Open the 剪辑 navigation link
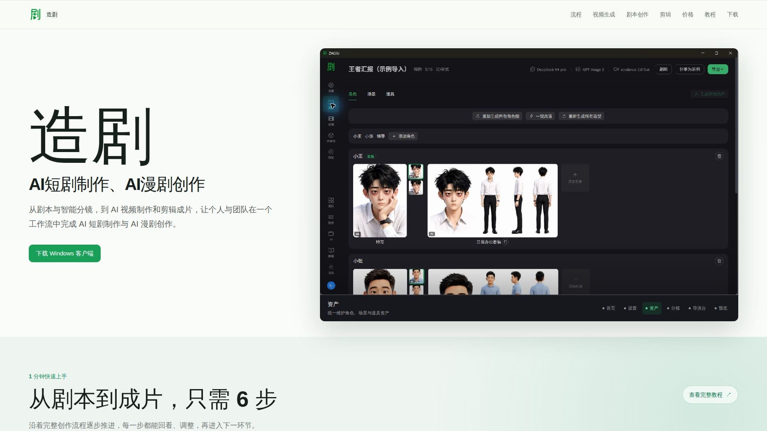 665,14
